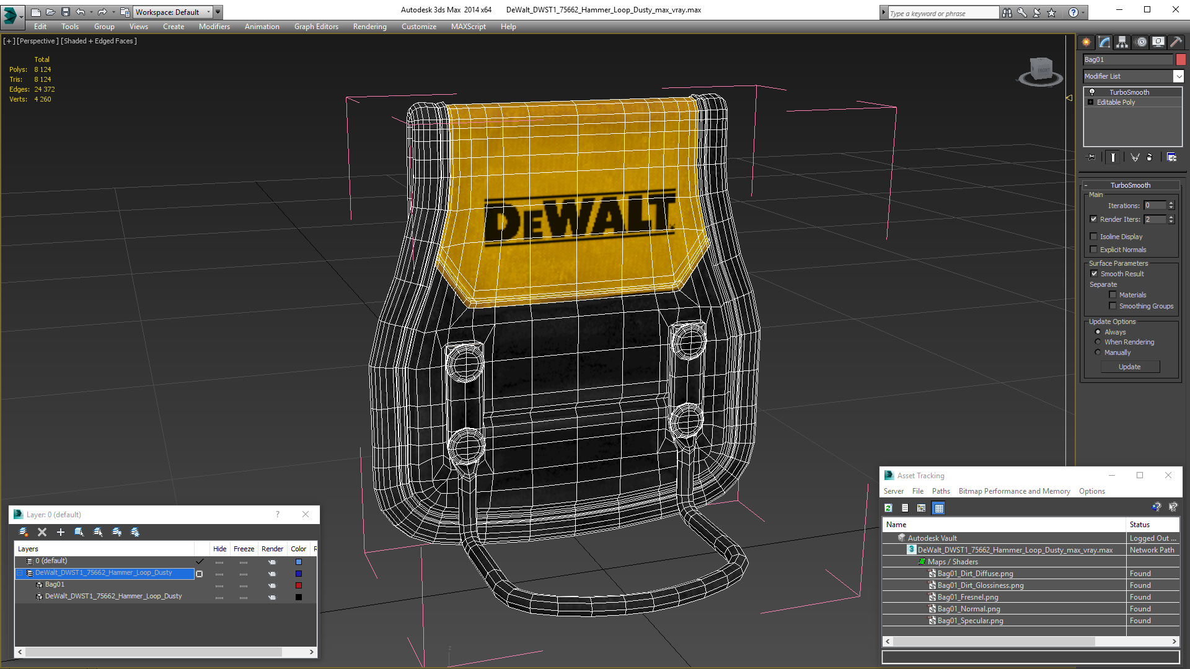Screen dimensions: 1190x669
Task: Open the Utilities hammer panel tab
Action: (x=1176, y=42)
